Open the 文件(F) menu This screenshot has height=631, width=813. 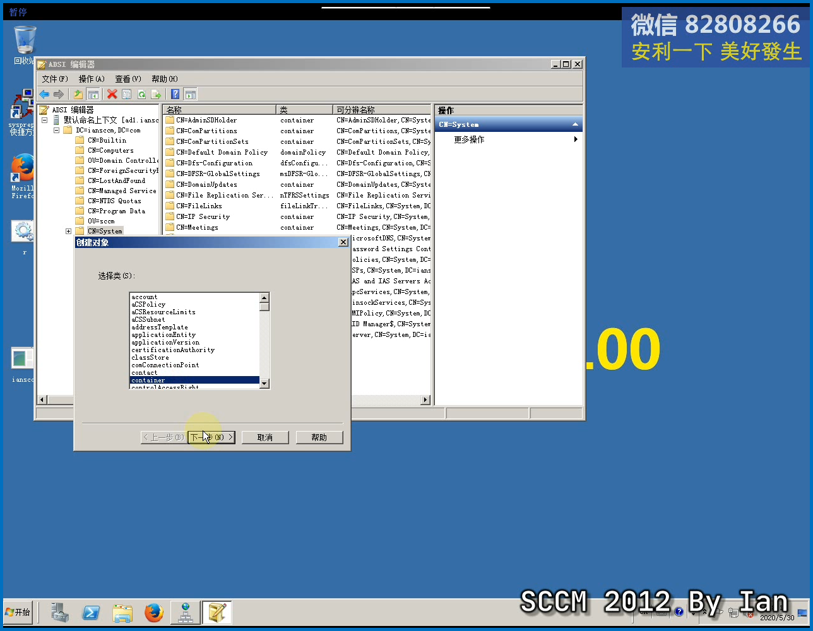pos(55,79)
